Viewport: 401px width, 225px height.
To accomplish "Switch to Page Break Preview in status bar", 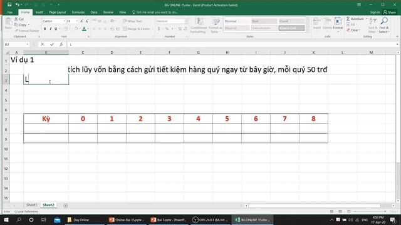I will tap(348, 211).
